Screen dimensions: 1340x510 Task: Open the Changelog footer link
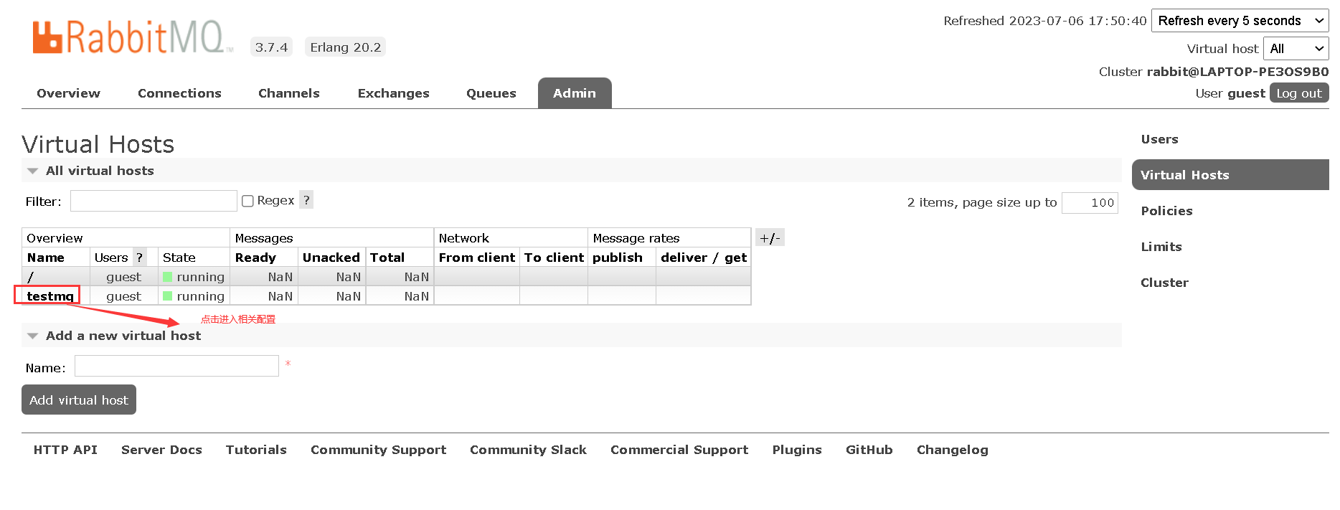[x=953, y=450]
